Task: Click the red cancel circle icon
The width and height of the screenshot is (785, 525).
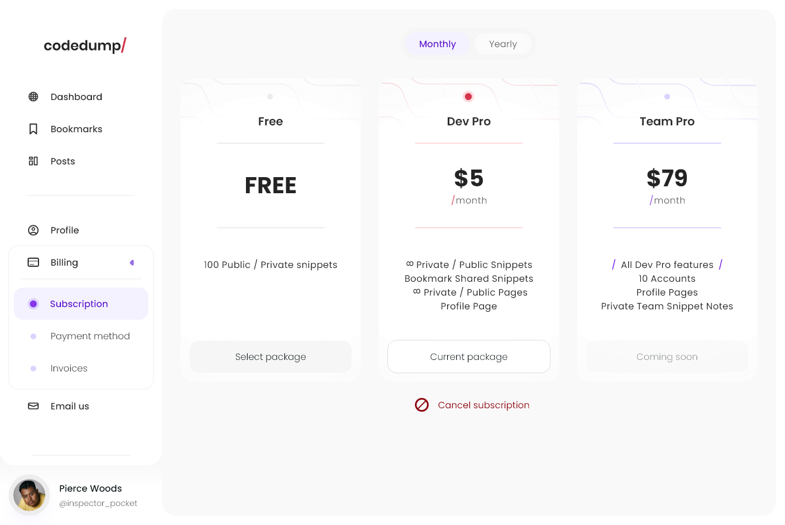Action: coord(422,405)
